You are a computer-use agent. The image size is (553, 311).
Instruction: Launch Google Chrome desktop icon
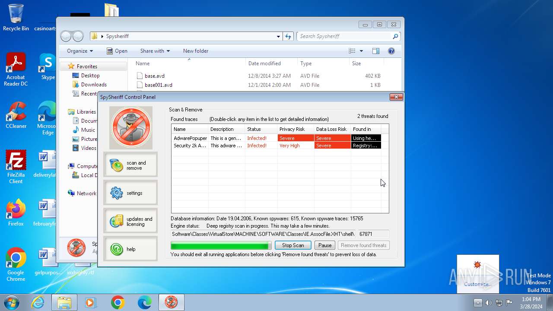pos(16,264)
